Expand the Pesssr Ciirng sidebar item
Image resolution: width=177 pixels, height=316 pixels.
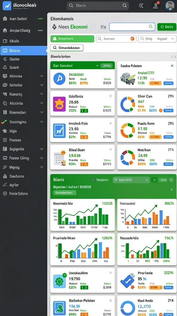pyautogui.click(x=42, y=158)
